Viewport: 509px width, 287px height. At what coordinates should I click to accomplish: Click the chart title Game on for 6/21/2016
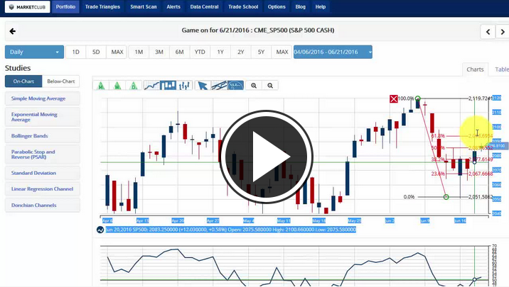258,30
